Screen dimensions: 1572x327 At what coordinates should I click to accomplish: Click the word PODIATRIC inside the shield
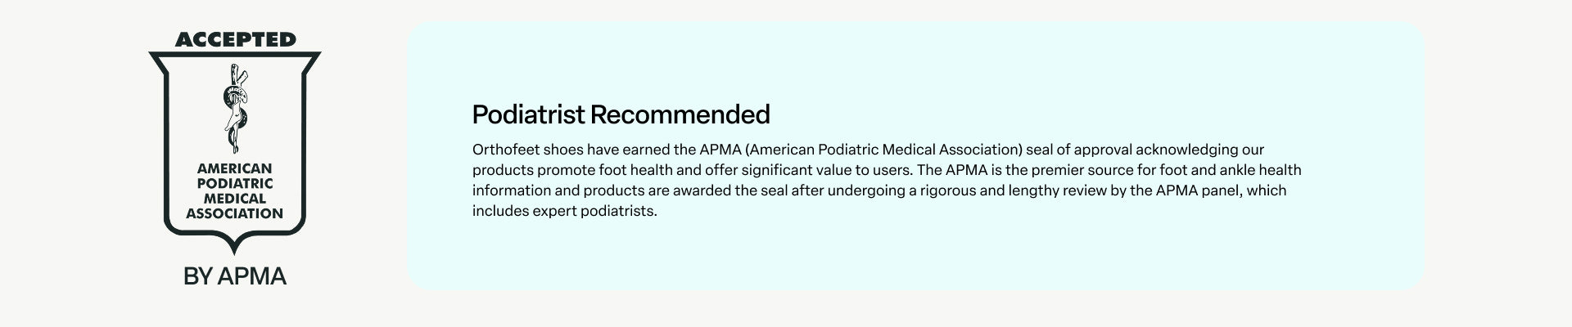(234, 183)
